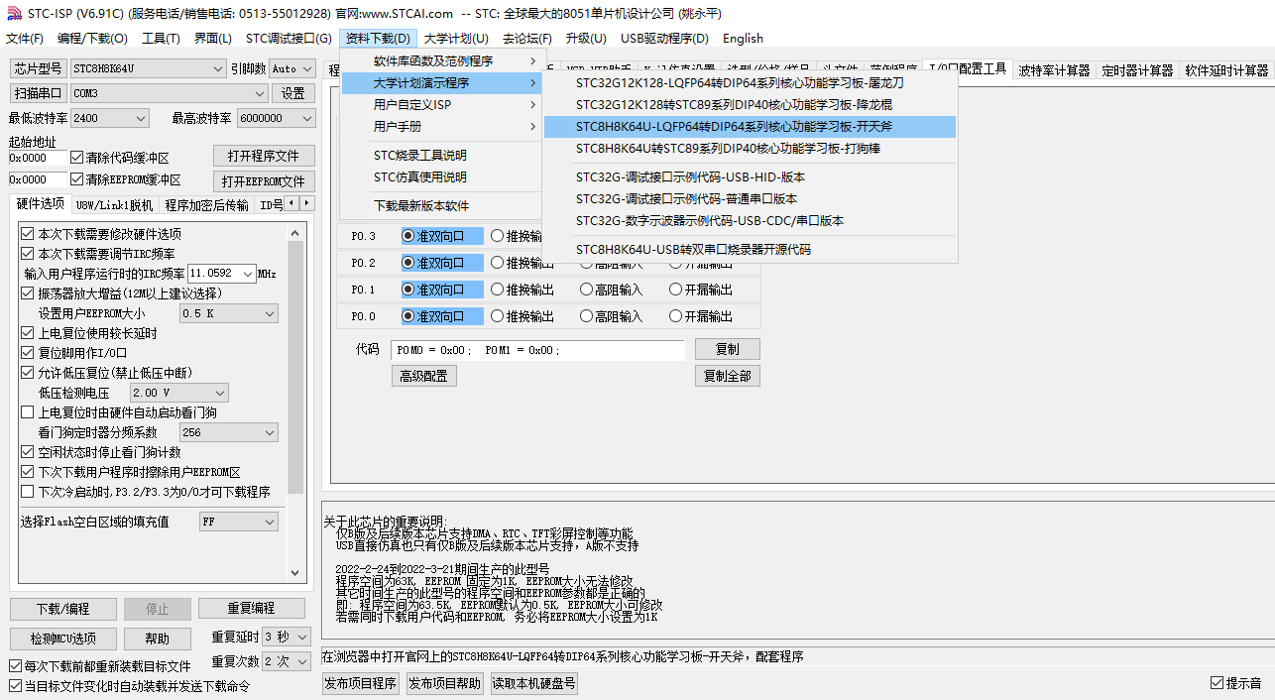Toggle 清除代码缓冲区 checkbox

[x=77, y=157]
